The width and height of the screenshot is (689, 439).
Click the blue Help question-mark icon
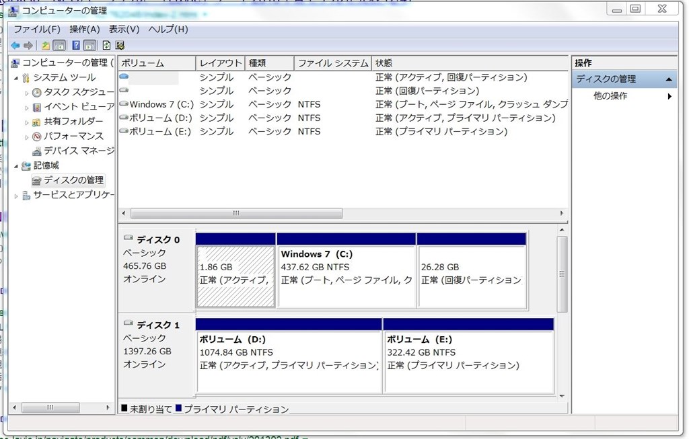[76, 45]
